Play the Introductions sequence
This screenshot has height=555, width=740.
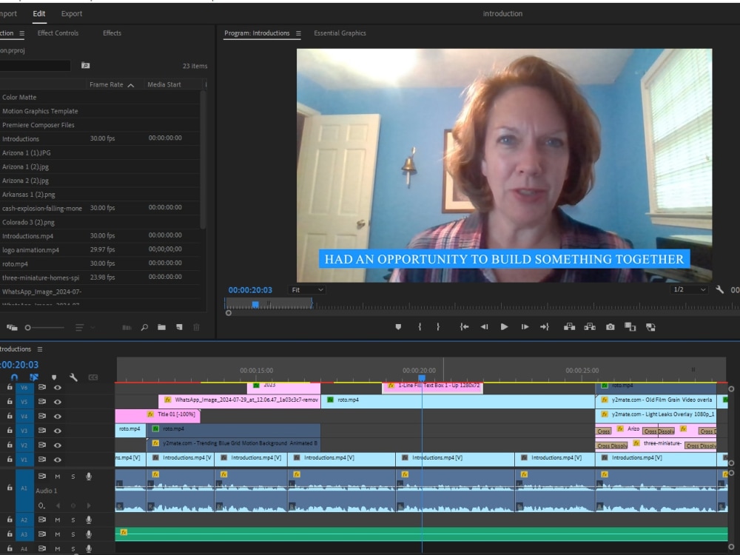coord(504,326)
